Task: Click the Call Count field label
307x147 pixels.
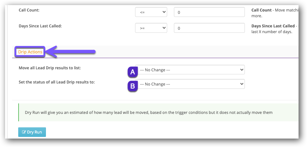Action: point(29,10)
